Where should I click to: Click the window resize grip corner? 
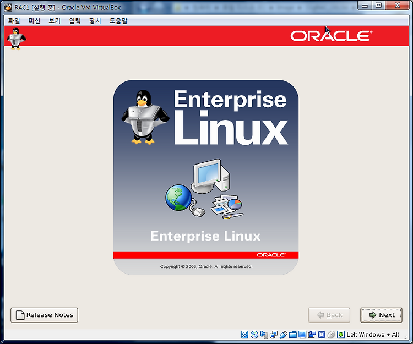(x=406, y=337)
